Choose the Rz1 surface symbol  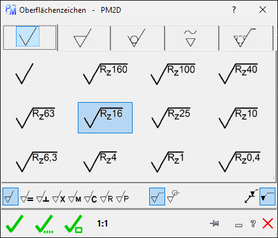pos(168,161)
